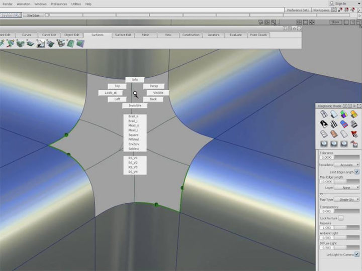Image resolution: width=362 pixels, height=271 pixels.
Task: Click the Preference Sets button
Action: [298, 10]
